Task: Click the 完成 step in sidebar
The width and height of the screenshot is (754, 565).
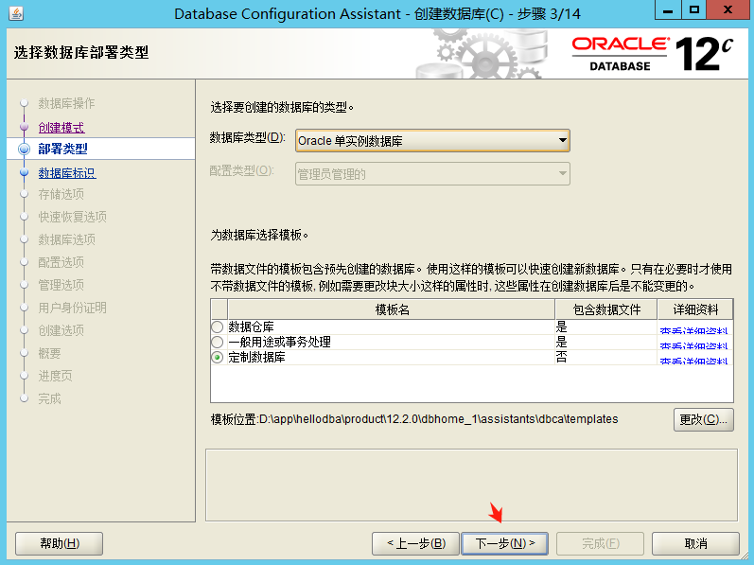Action: (x=49, y=398)
